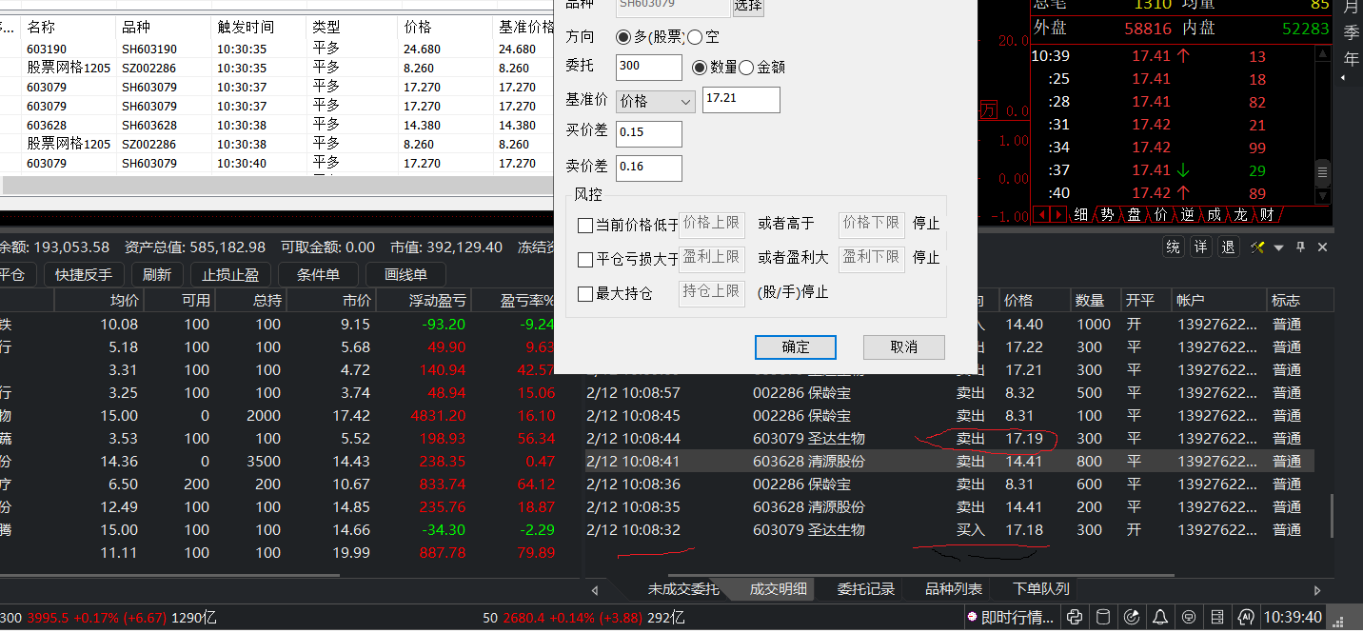Click base price field showing 17.21

(x=741, y=100)
